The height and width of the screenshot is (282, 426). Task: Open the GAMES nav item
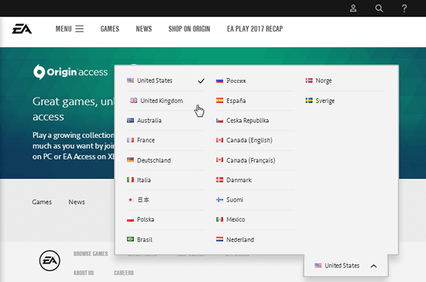coord(110,29)
